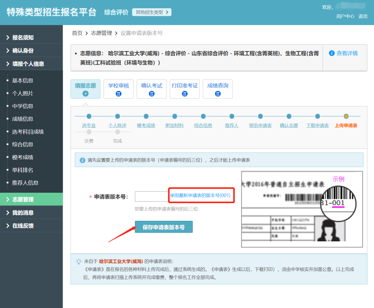Open 成绩信息 in the sidebar
Image resolution: width=374 pixels, height=308 pixels.
click(x=23, y=119)
